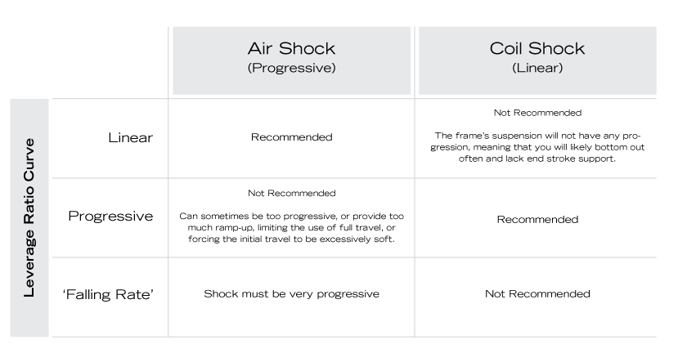
Task: Select the Linear row label
Action: click(x=131, y=137)
